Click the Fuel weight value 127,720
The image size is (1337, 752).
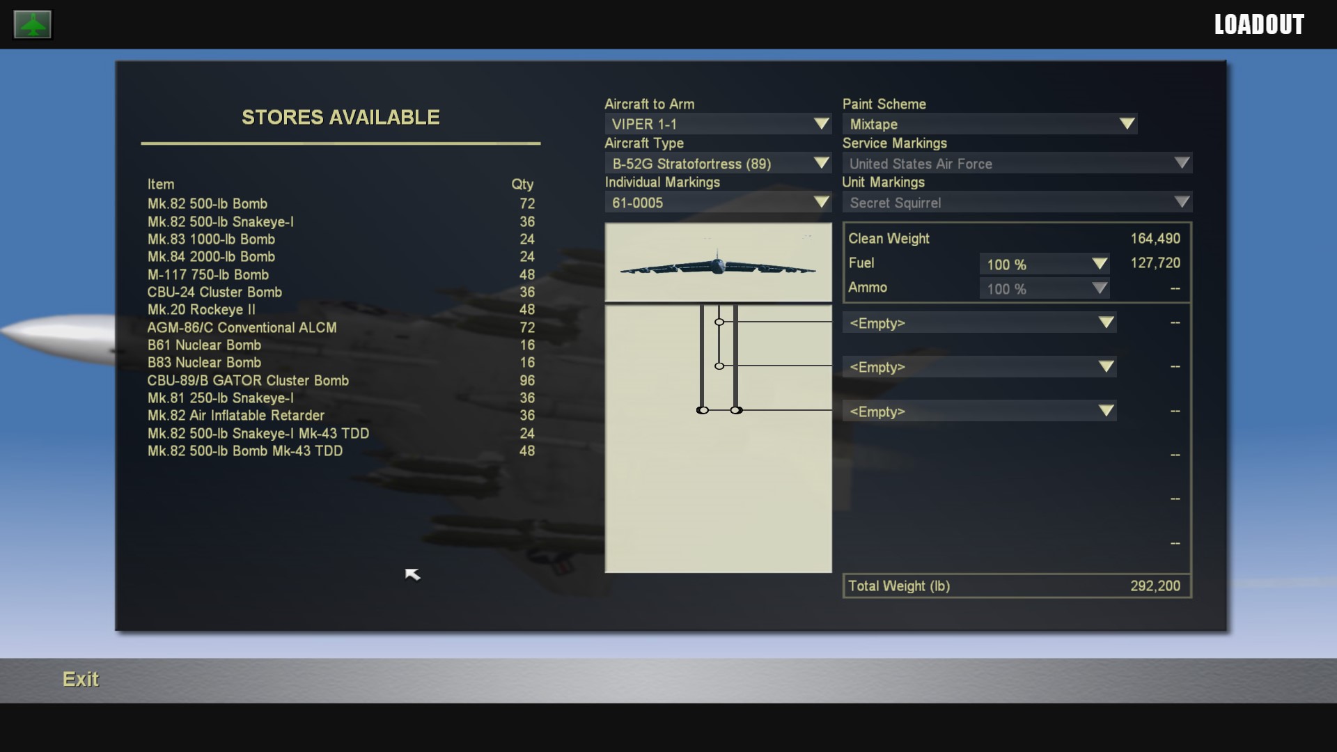(1155, 263)
